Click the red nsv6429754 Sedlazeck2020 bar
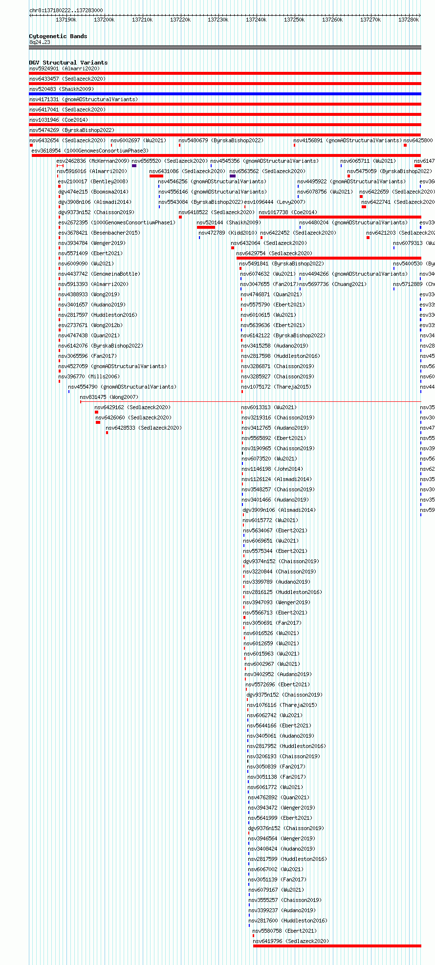Viewport: 435px width, 965px height. [x=328, y=258]
